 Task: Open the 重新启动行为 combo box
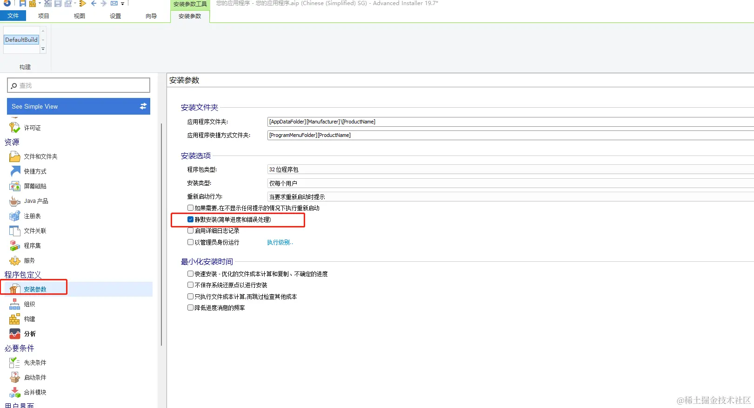point(510,196)
